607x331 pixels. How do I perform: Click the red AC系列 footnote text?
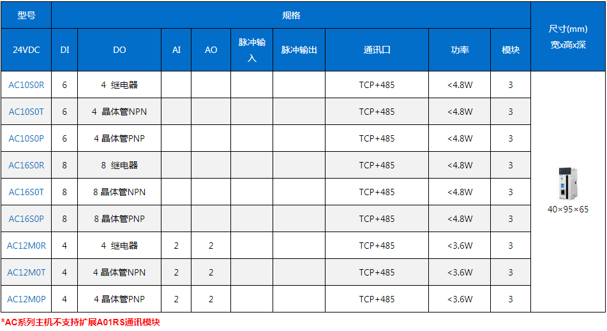tap(80, 322)
